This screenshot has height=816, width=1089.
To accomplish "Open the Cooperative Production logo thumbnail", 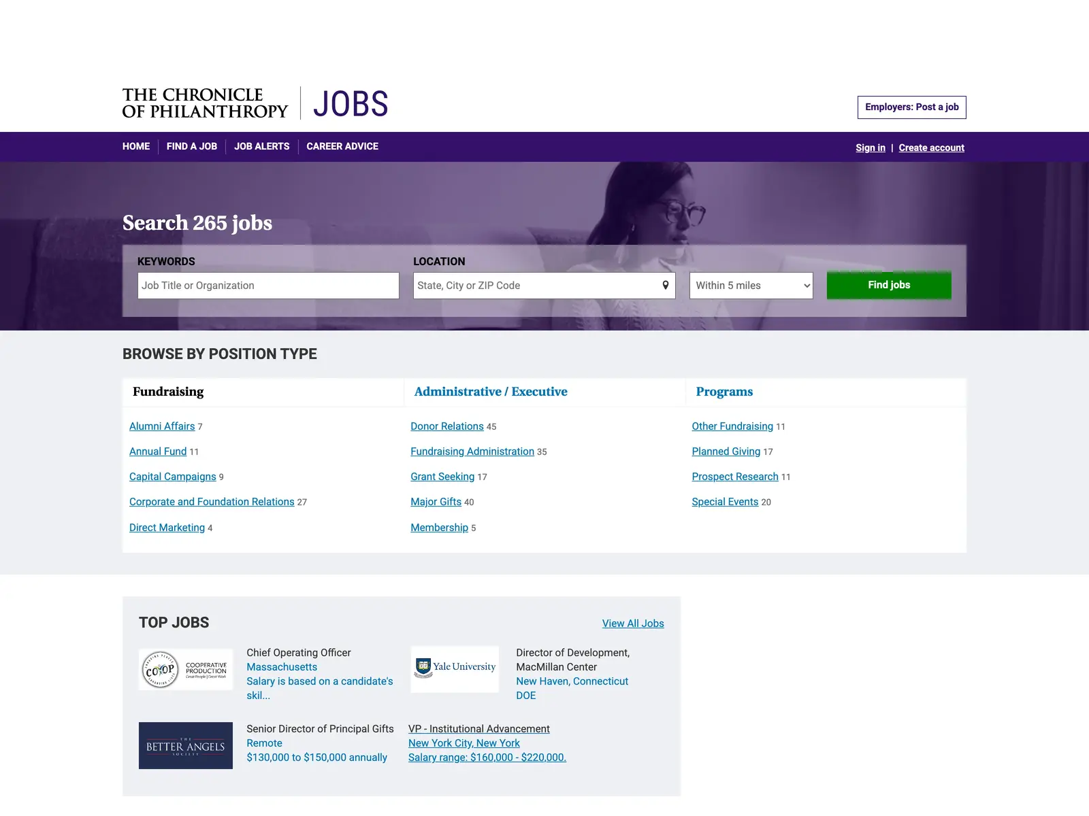I will click(186, 669).
